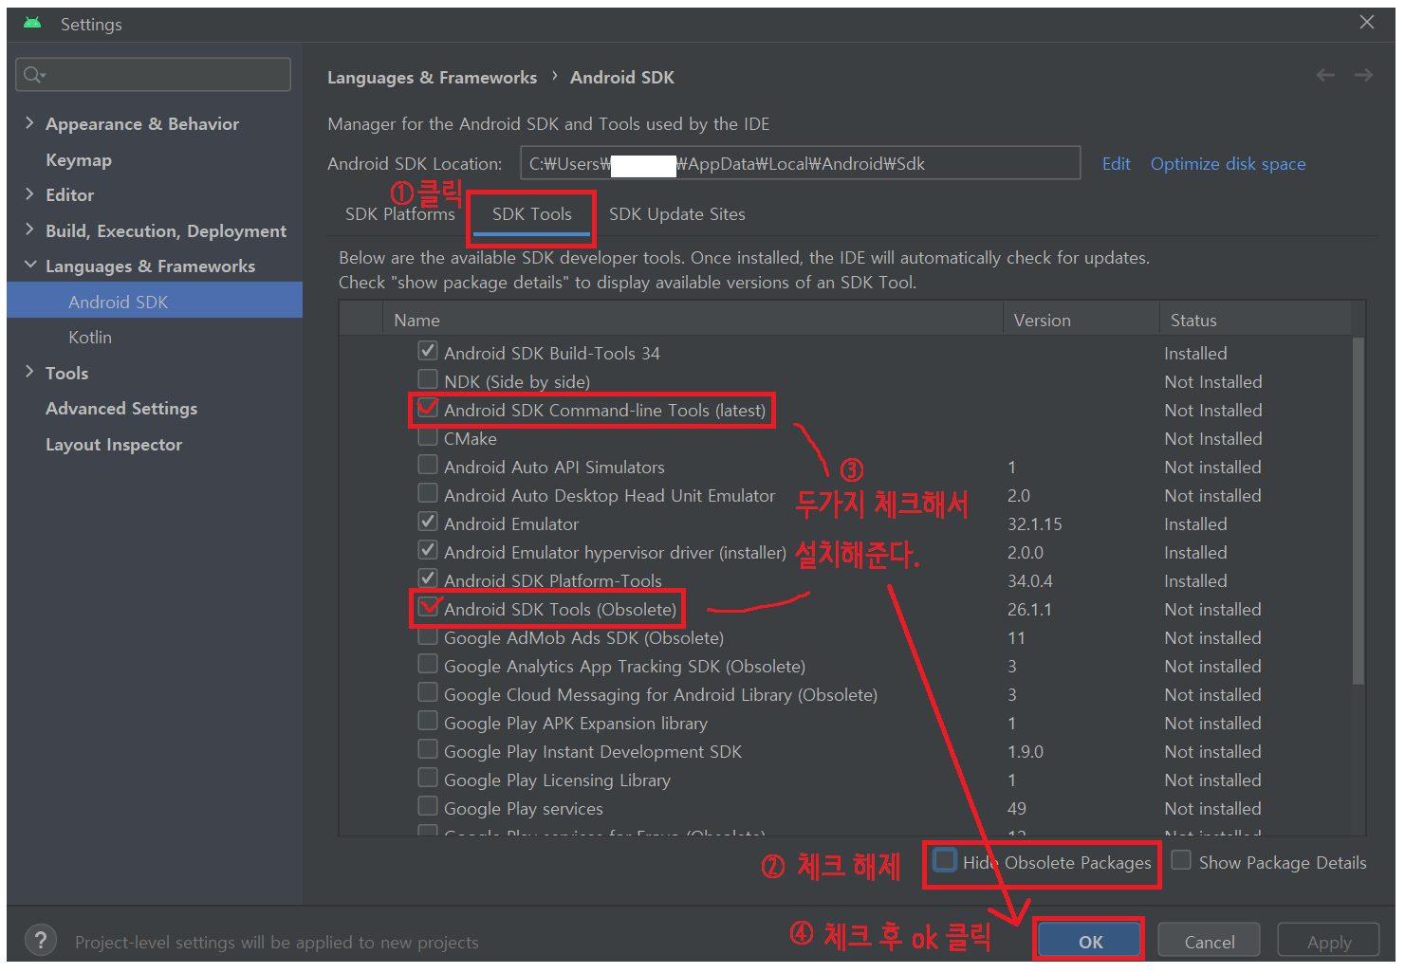
Task: Navigate back with the left arrow icon
Action: click(x=1325, y=76)
